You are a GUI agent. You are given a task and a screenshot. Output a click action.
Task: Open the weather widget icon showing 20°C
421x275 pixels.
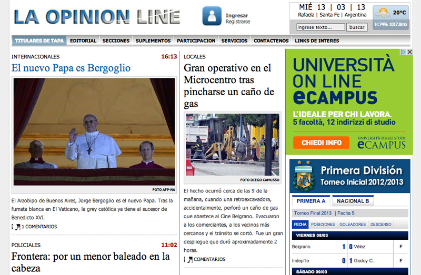[383, 12]
